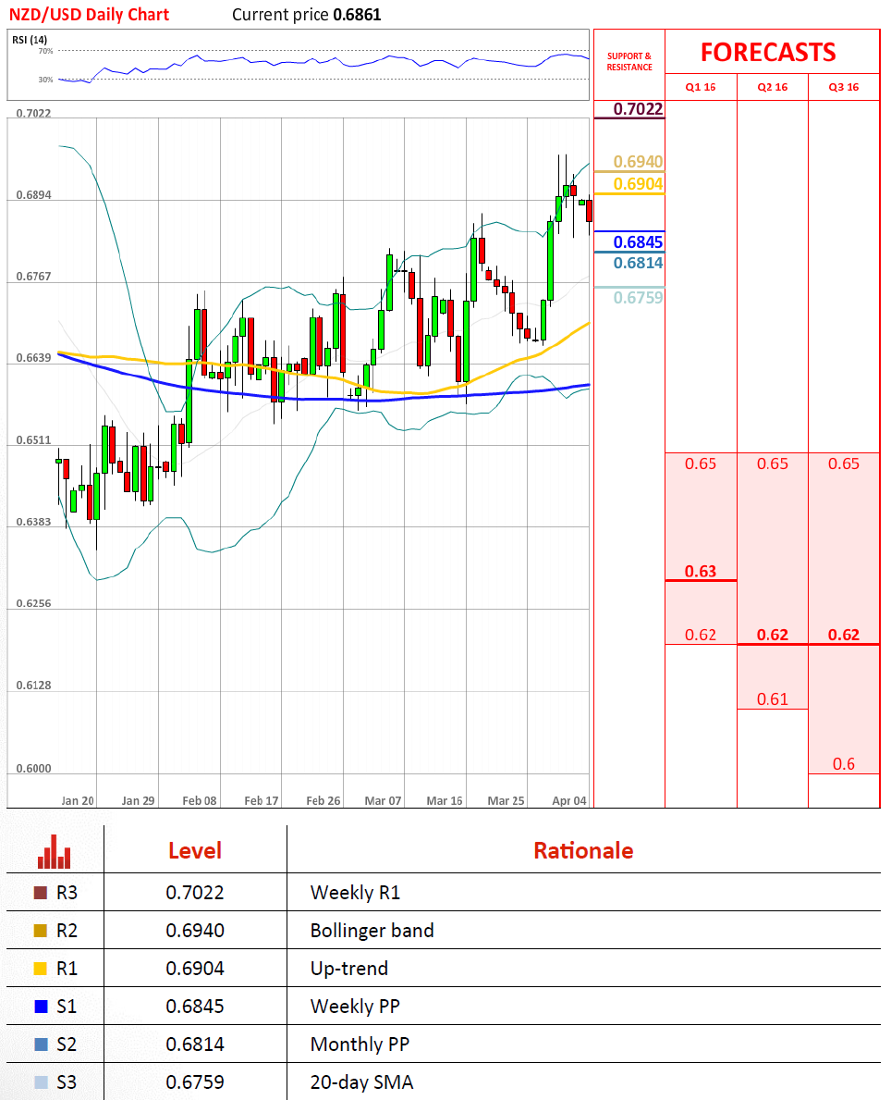Click the R3 dark red color swatch

pyautogui.click(x=41, y=893)
